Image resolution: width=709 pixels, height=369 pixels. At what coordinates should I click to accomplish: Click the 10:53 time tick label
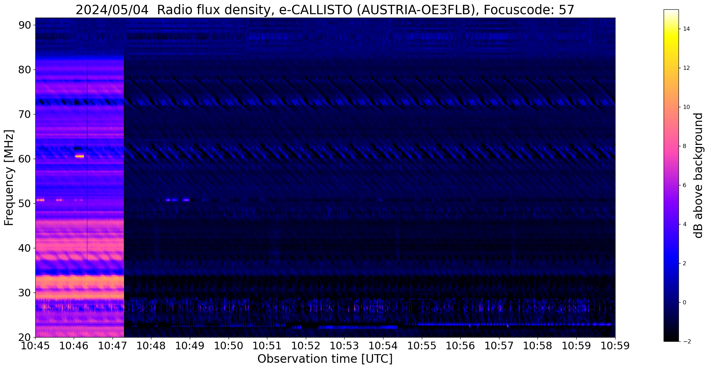[345, 345]
